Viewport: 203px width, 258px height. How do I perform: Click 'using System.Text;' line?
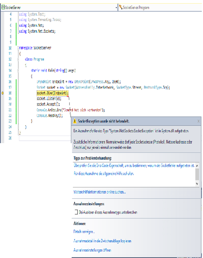[32, 14]
